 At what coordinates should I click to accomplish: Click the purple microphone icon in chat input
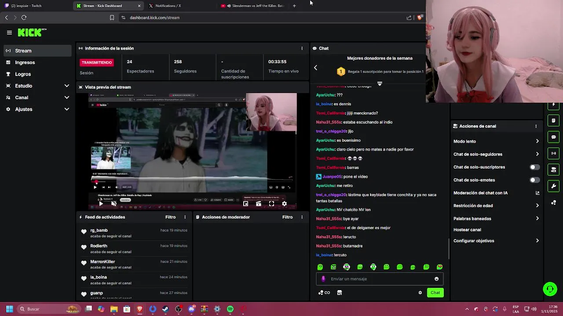(x=323, y=279)
